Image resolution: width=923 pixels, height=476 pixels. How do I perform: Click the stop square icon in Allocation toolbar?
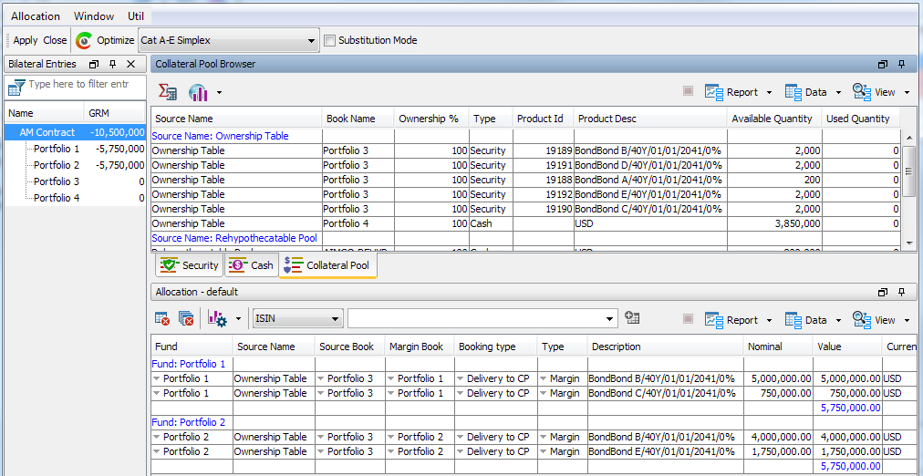[688, 319]
